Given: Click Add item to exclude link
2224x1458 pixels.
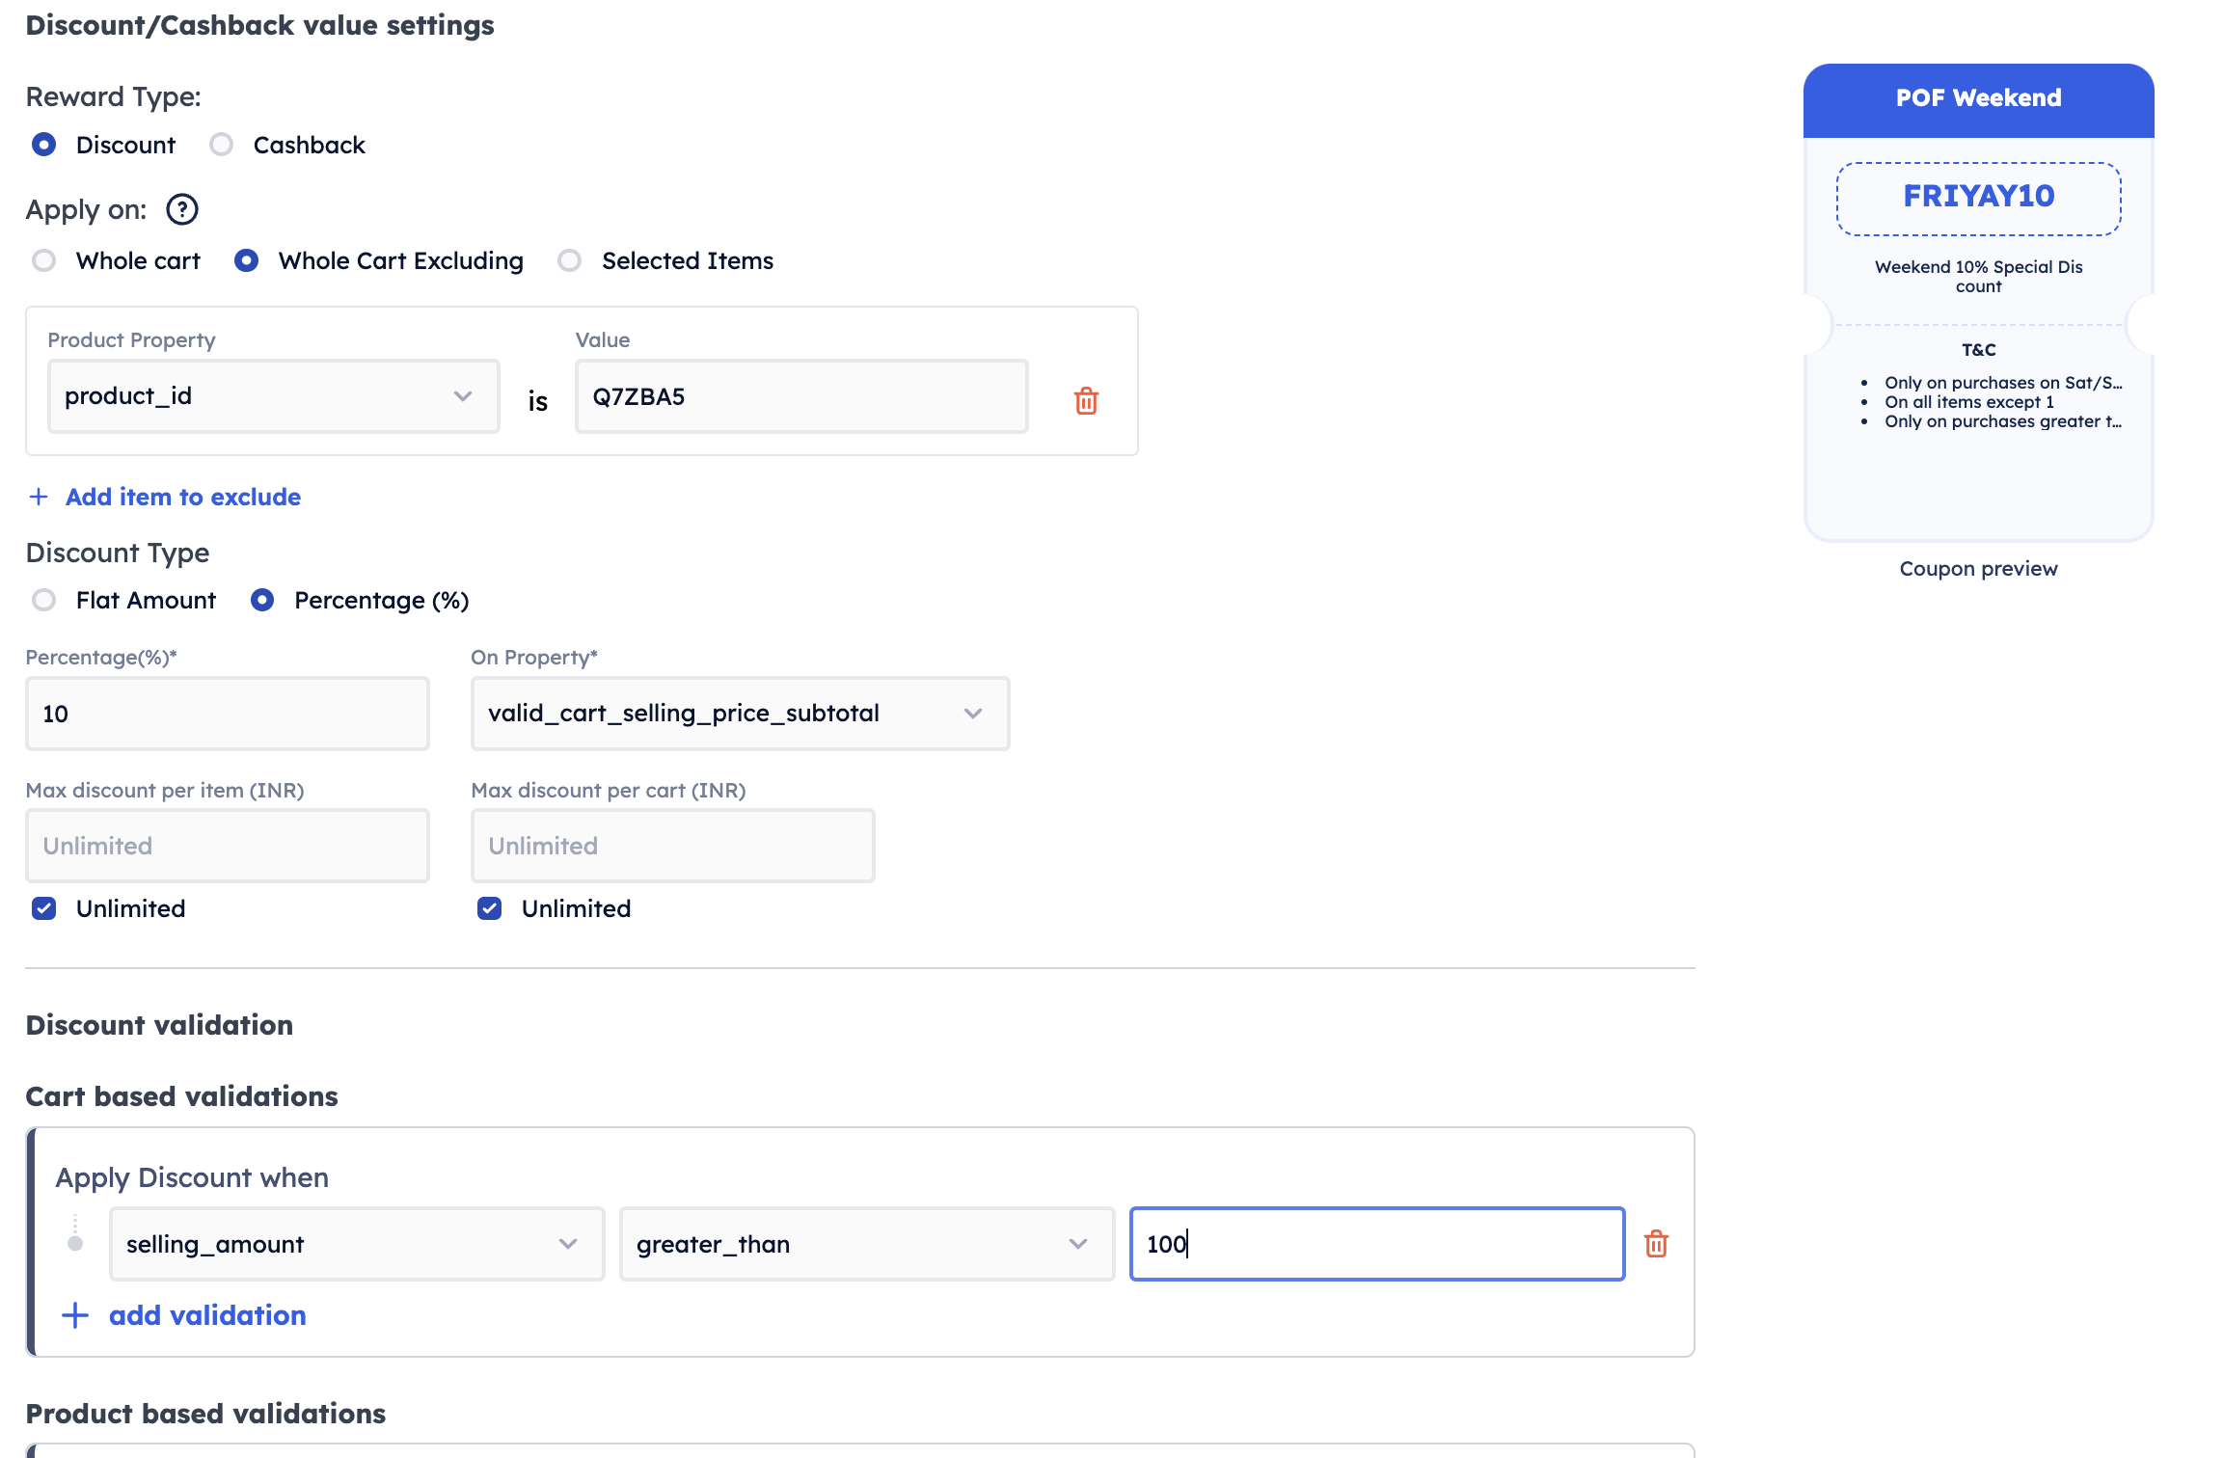Looking at the screenshot, I should [x=183, y=497].
